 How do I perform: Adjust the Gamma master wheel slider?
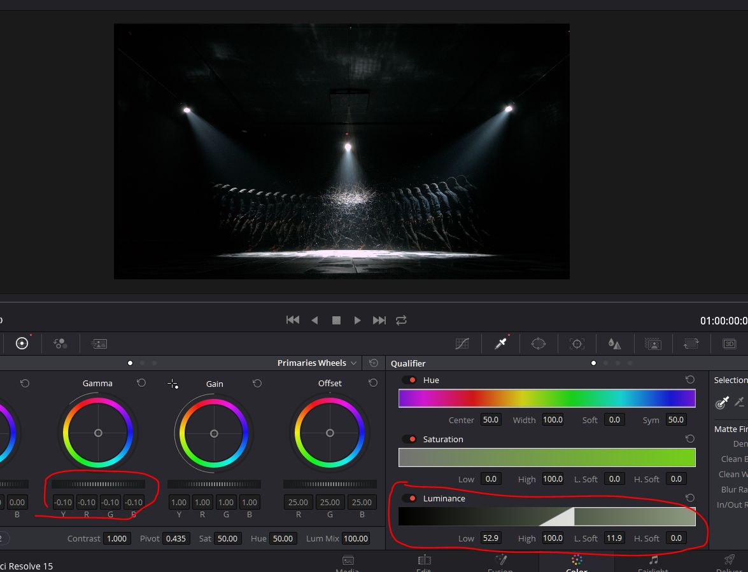(x=98, y=484)
